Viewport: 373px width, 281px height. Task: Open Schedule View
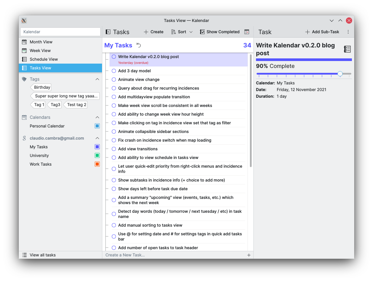pyautogui.click(x=60, y=59)
